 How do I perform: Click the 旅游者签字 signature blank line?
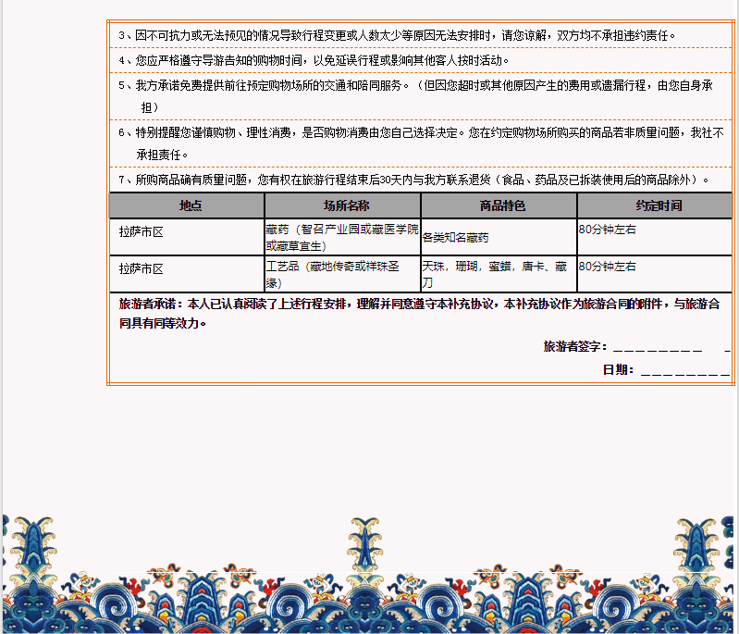click(x=657, y=347)
